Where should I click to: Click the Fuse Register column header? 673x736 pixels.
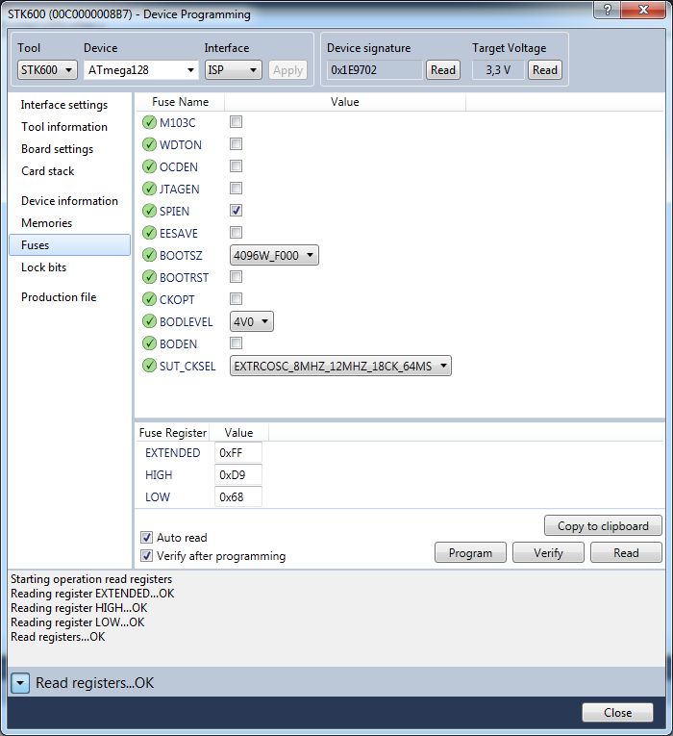click(173, 432)
